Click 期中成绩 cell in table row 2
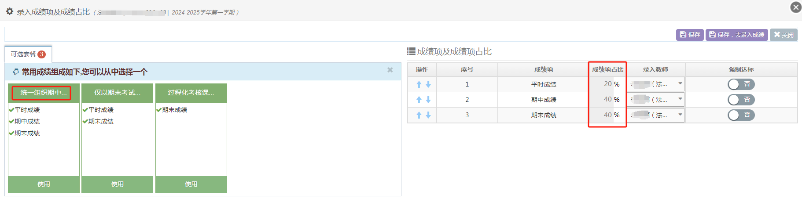Image resolution: width=802 pixels, height=213 pixels. click(544, 100)
